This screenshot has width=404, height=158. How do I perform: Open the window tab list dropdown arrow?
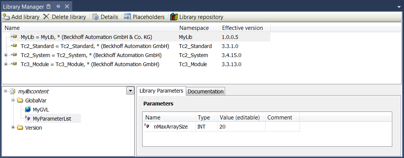coord(399,7)
